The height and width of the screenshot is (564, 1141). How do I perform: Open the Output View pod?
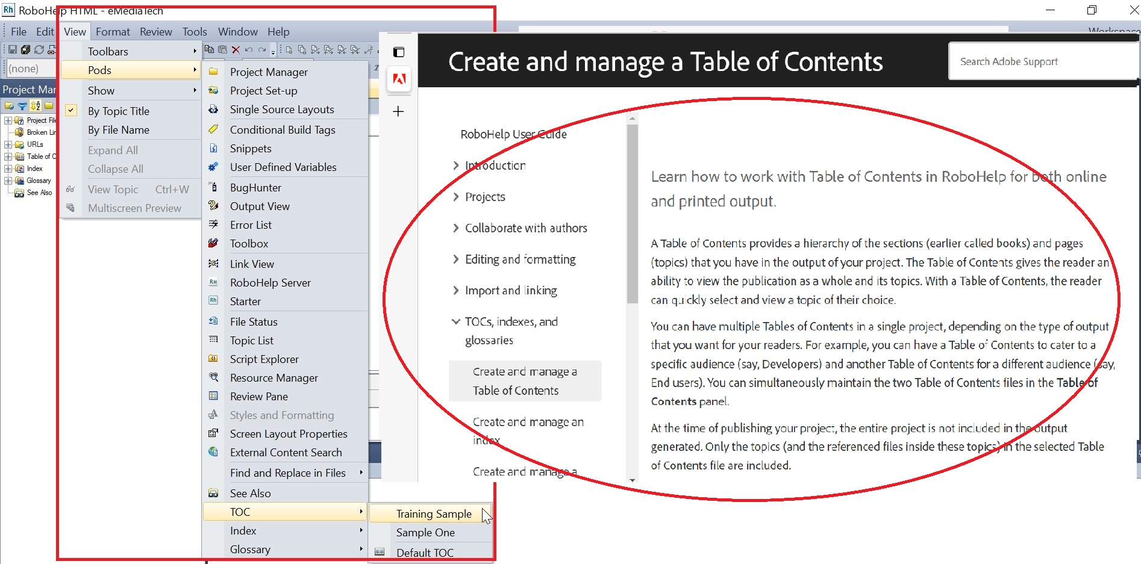tap(285, 206)
